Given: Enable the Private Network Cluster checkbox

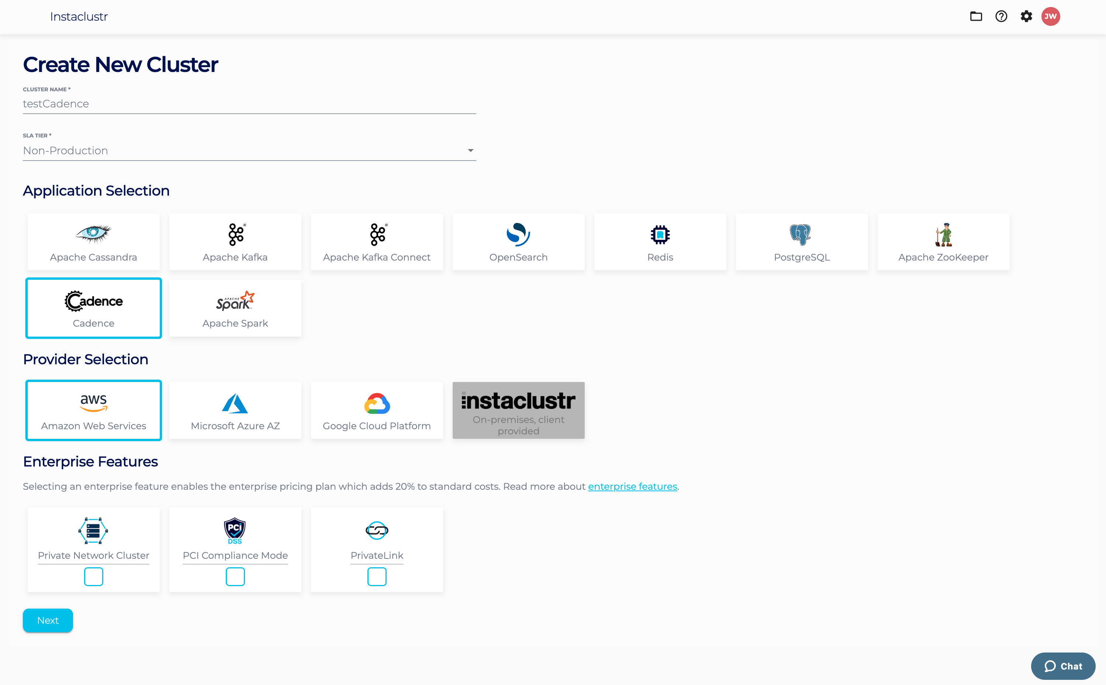Looking at the screenshot, I should 93,576.
